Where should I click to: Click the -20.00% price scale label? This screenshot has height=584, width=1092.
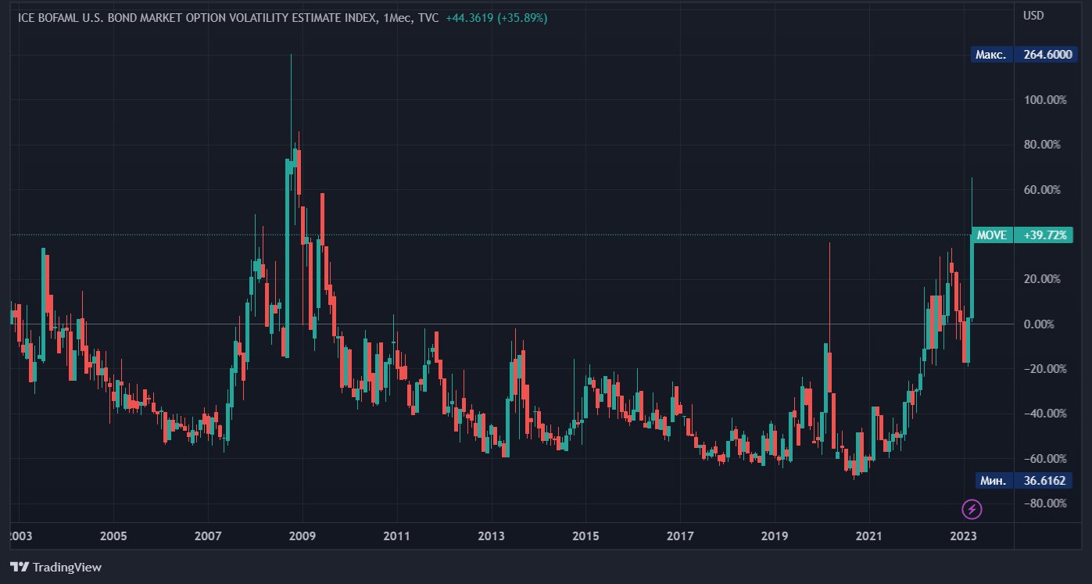(1045, 369)
